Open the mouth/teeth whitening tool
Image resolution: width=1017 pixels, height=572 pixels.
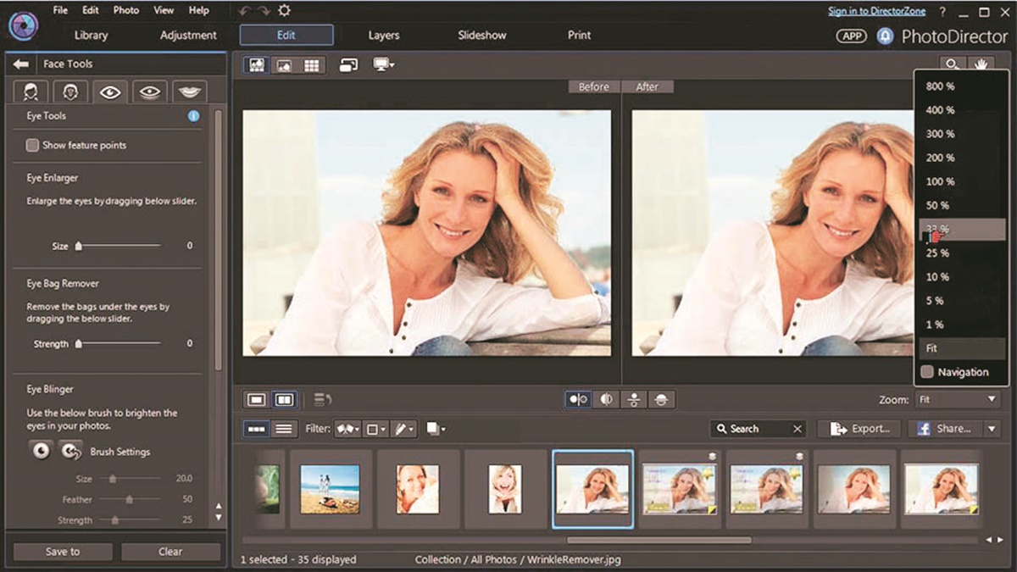(x=191, y=91)
